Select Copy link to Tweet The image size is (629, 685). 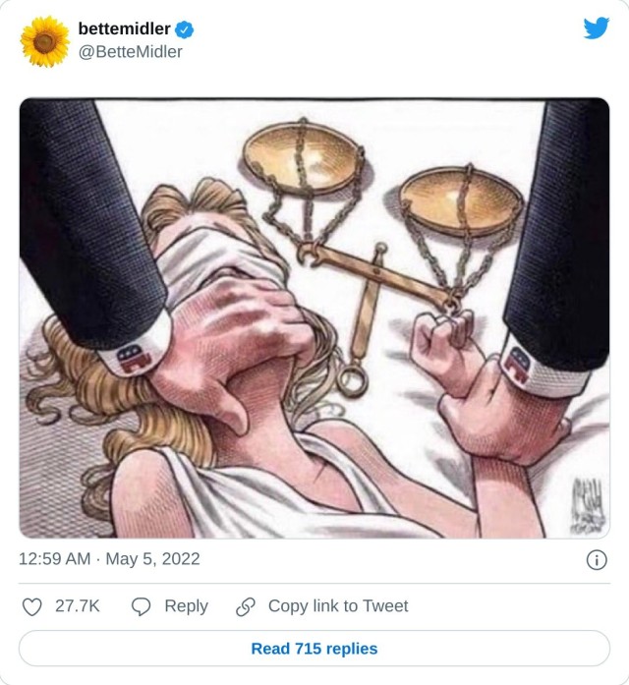338,606
